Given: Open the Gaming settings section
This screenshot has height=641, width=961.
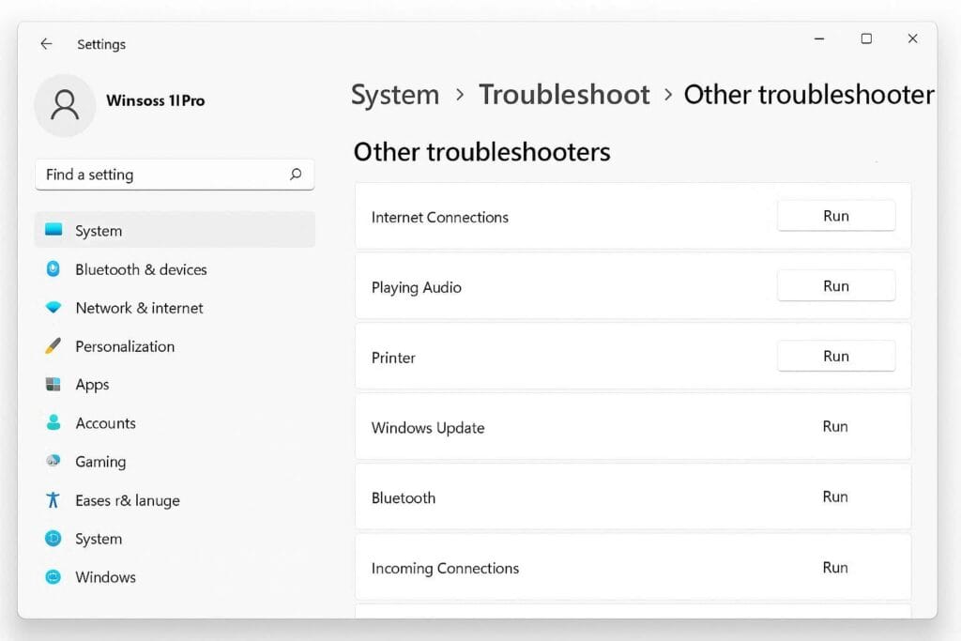Looking at the screenshot, I should tap(99, 462).
